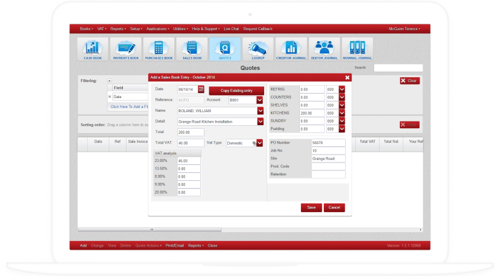500x276 pixels.
Task: Cancel the sales book entry
Action: [x=334, y=207]
